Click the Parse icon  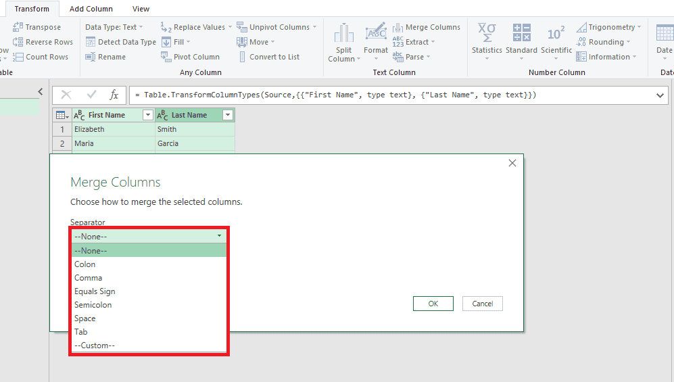coord(398,57)
